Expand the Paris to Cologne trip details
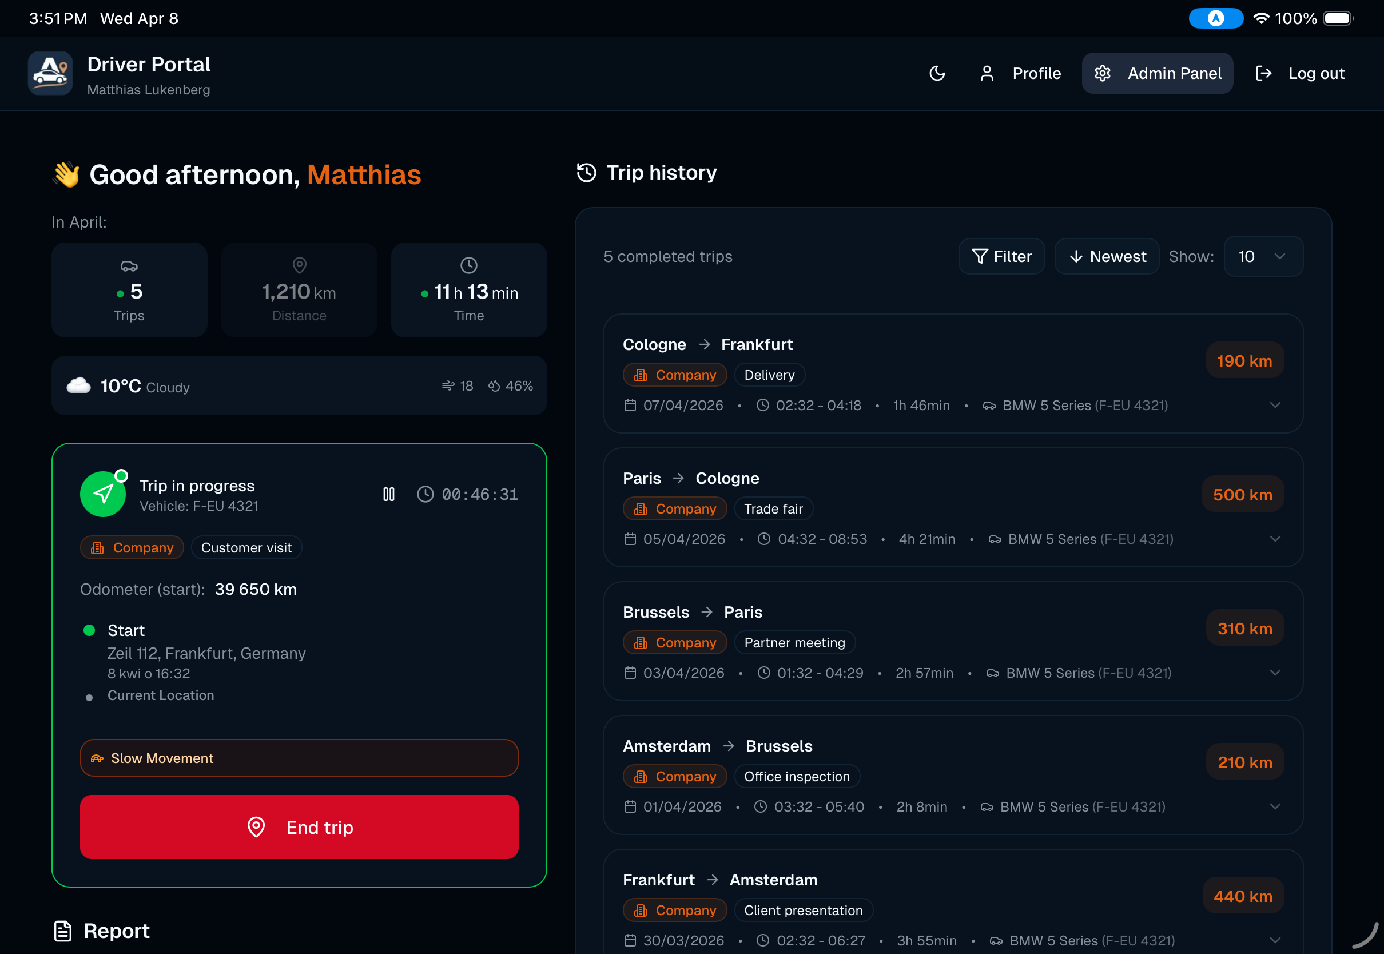Image resolution: width=1384 pixels, height=954 pixels. click(x=1275, y=539)
